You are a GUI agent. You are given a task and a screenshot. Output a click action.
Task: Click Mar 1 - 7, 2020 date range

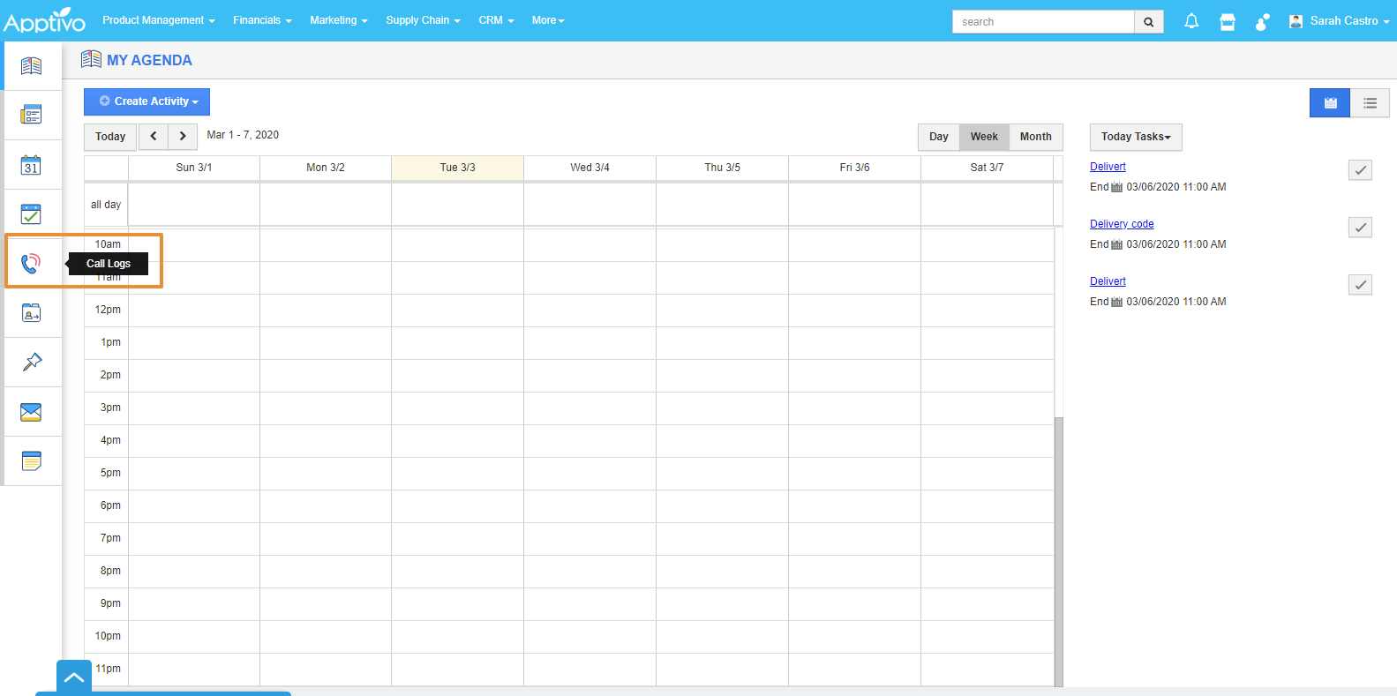(x=243, y=135)
